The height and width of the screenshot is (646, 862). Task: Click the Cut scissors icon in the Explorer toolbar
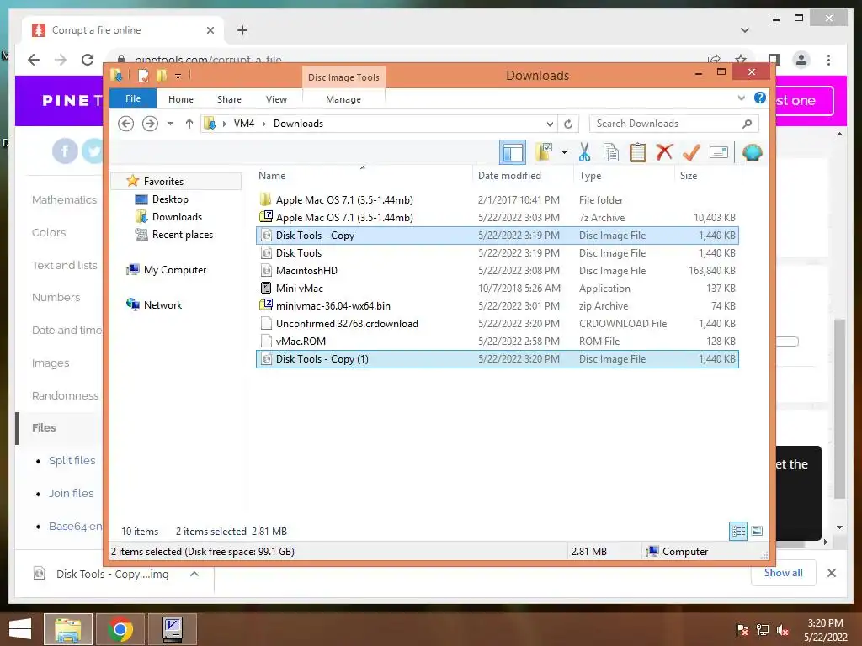(584, 152)
